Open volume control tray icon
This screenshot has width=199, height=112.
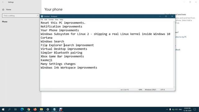(176, 110)
